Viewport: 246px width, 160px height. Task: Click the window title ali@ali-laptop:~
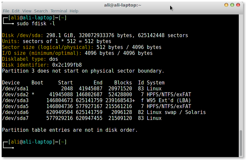[x=123, y=5]
